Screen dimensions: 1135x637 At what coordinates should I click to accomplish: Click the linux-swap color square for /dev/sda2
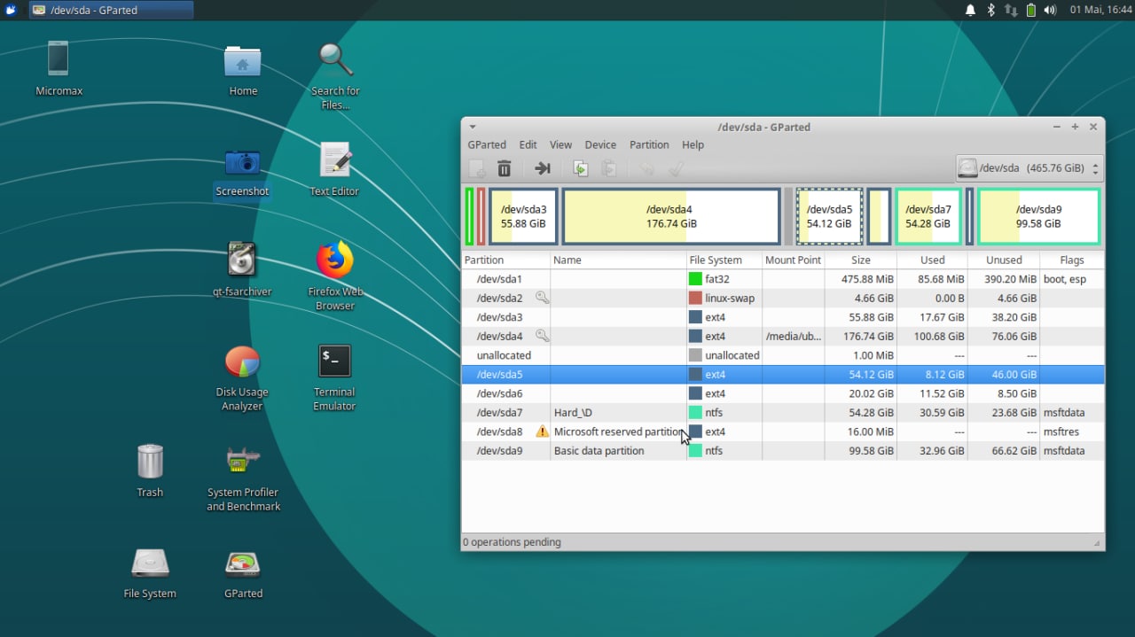click(x=695, y=298)
